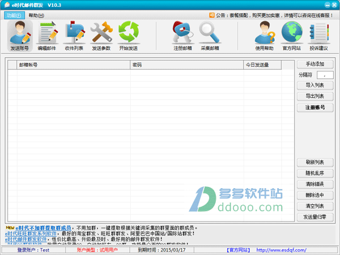The image size is (340, 255).
Task: Open the 发送帐号 sender accounts tool
Action: pyautogui.click(x=20, y=36)
